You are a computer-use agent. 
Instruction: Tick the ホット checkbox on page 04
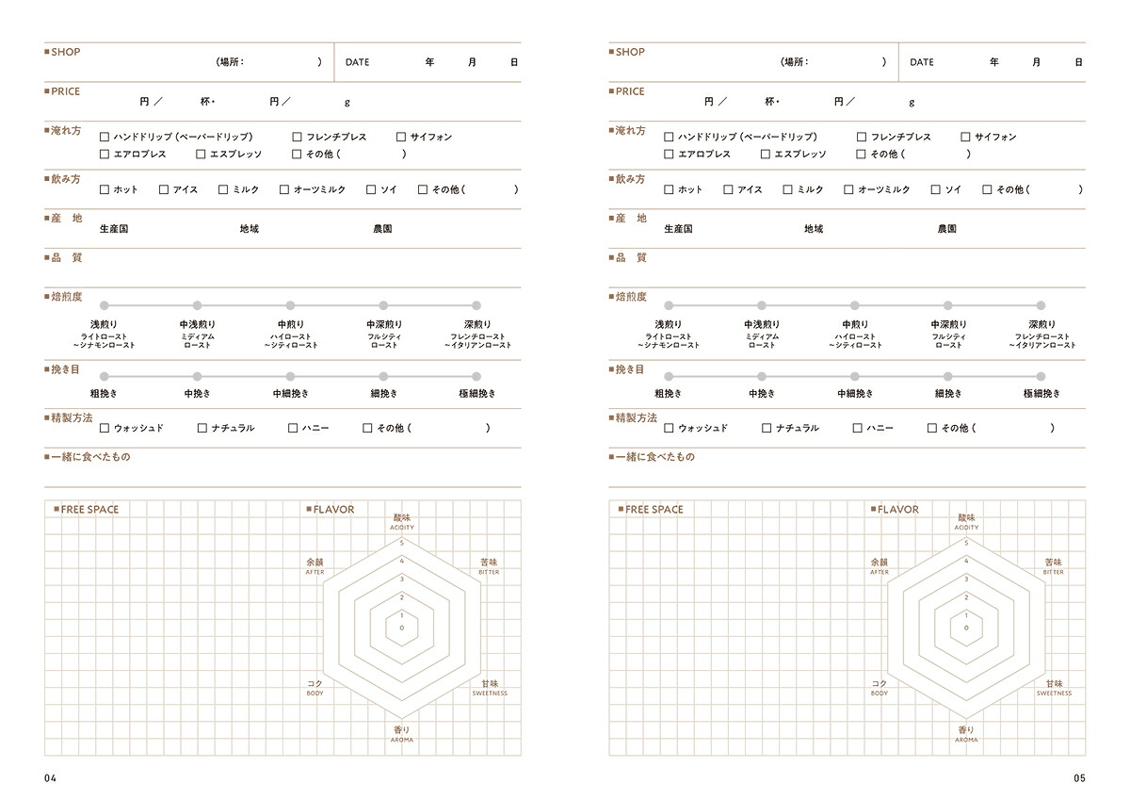coord(105,189)
